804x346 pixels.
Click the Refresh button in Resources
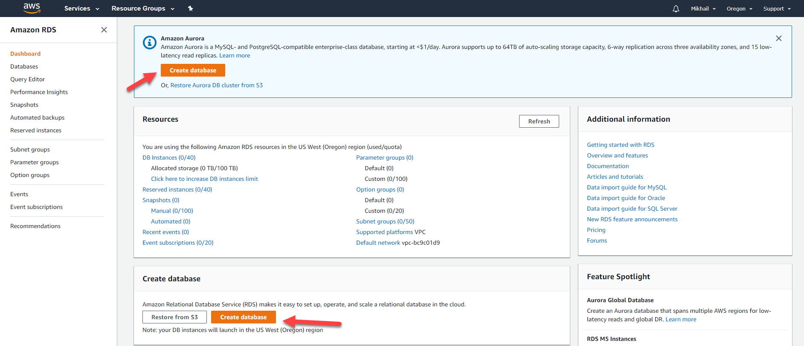pyautogui.click(x=539, y=121)
